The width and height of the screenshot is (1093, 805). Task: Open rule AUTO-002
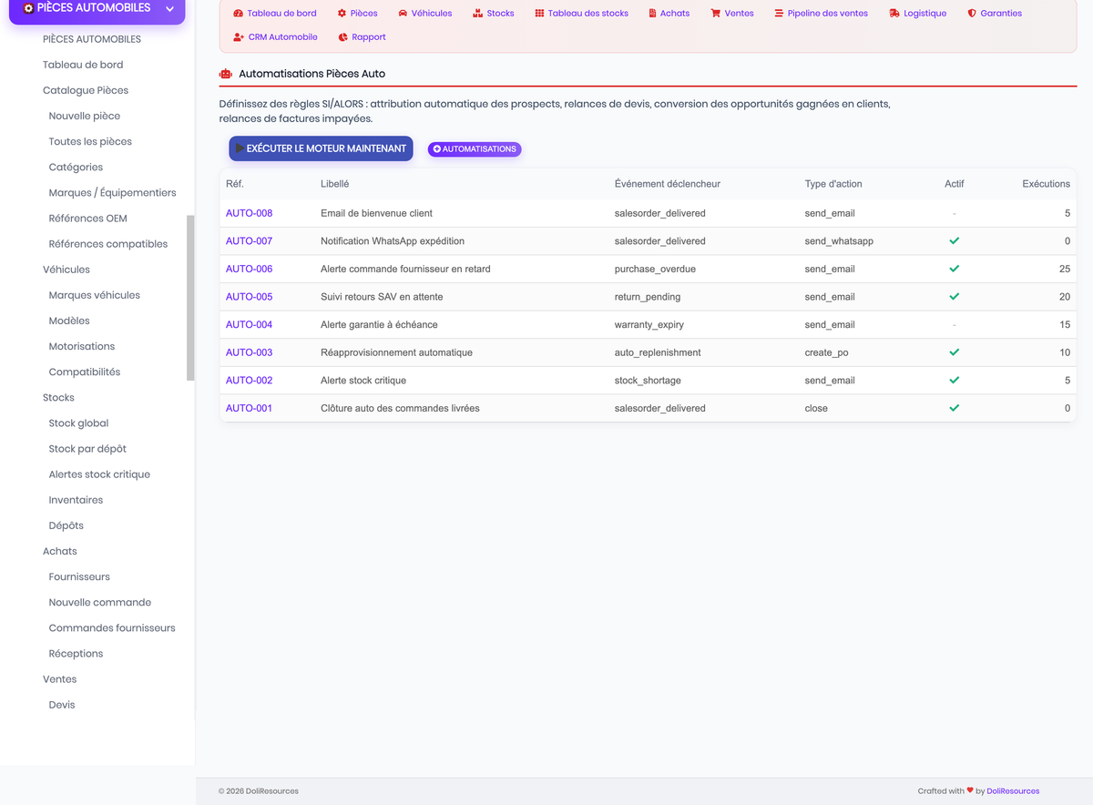click(x=249, y=380)
